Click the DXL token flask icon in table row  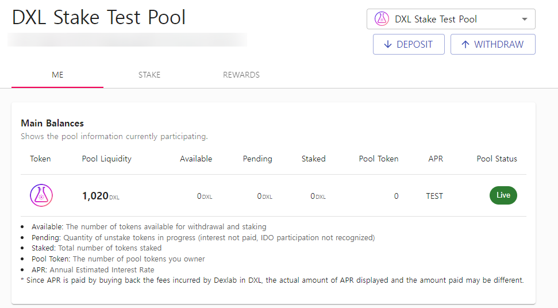click(41, 195)
